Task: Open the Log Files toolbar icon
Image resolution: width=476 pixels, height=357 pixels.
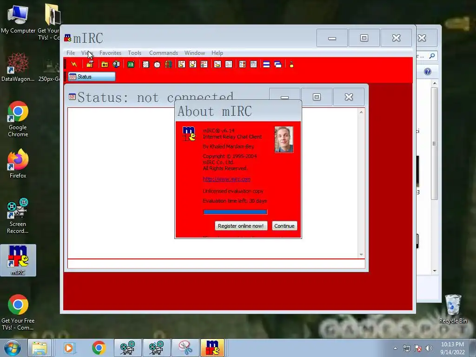Action: click(229, 64)
